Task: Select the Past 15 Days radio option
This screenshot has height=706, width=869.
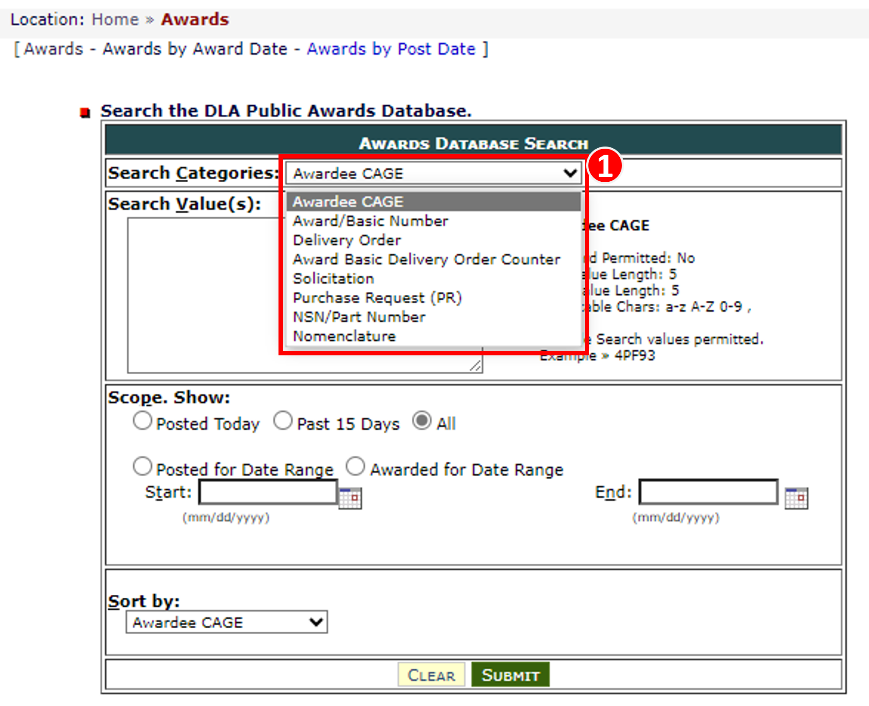Action: 283,421
